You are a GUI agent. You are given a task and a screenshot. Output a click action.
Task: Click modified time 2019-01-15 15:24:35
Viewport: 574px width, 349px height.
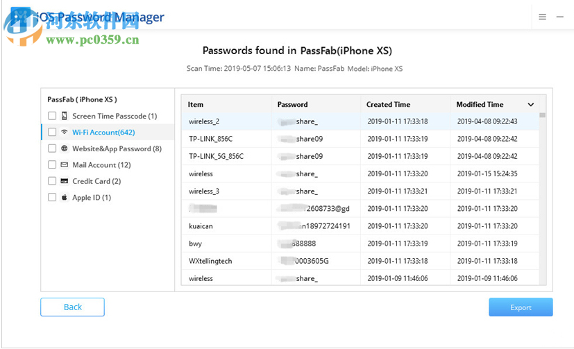point(487,173)
